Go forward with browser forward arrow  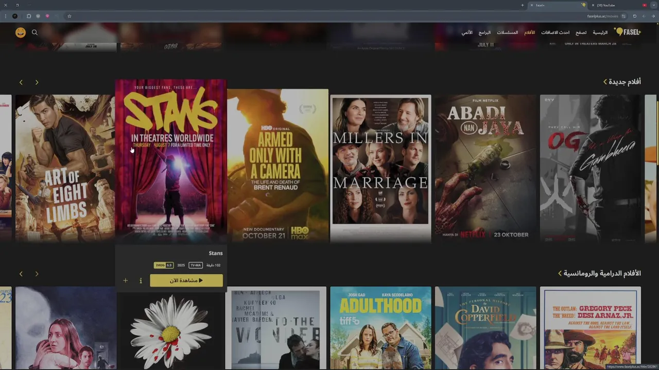(x=644, y=16)
